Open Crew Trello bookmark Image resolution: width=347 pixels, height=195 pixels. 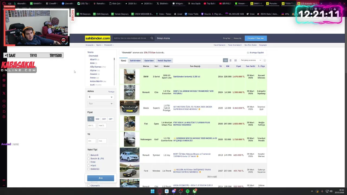coord(191,14)
